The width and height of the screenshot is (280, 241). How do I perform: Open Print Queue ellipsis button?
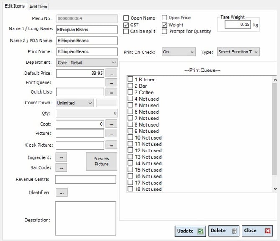pos(112,83)
